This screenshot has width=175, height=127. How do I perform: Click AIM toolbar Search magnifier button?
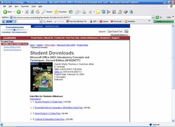click(x=48, y=21)
